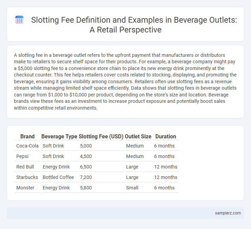Click the Duration column header
The image size is (251, 229).
(166, 136)
